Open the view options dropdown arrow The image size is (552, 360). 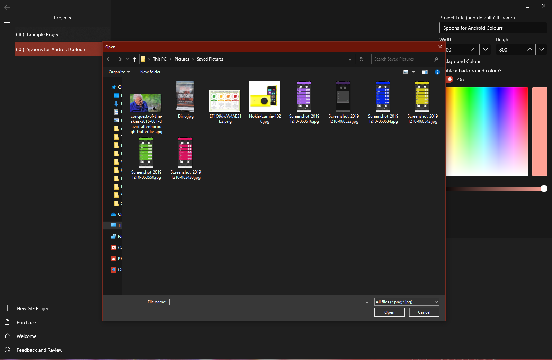point(413,72)
